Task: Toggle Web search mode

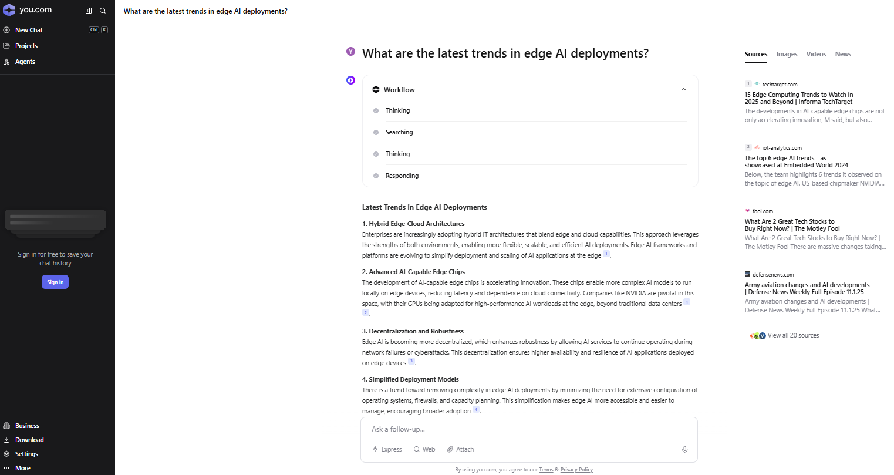Action: click(424, 449)
